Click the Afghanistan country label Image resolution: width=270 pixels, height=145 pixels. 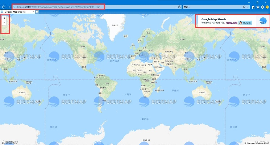(x=169, y=61)
